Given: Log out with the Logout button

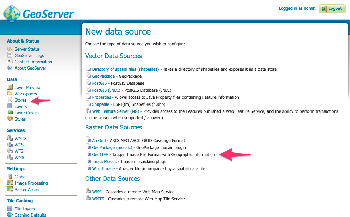Looking at the screenshot, I should (x=332, y=9).
